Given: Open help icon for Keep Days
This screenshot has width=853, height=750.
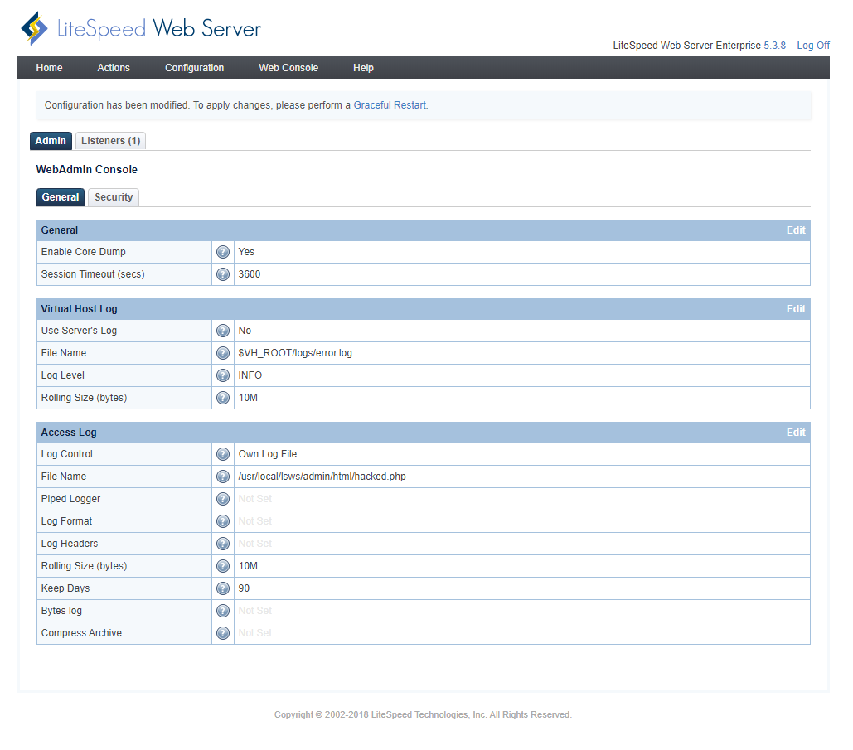Looking at the screenshot, I should point(223,588).
